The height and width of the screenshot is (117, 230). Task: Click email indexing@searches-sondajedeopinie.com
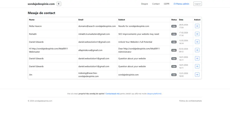[x=89, y=75]
